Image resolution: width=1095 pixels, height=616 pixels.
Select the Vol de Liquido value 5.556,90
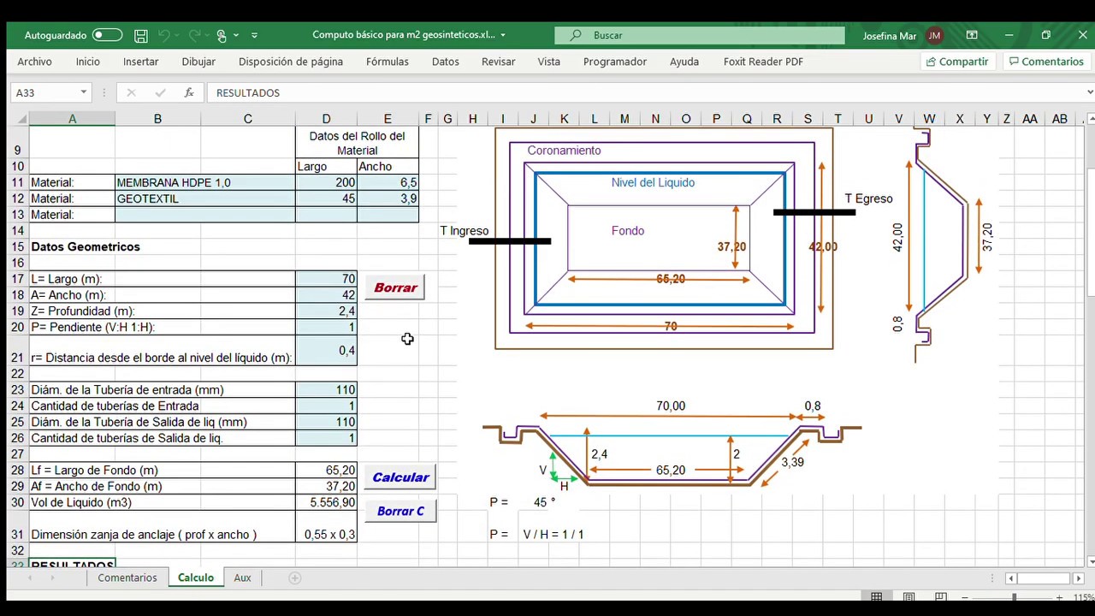pyautogui.click(x=326, y=502)
